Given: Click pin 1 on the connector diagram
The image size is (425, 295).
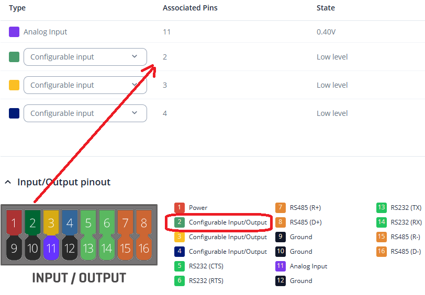Looking at the screenshot, I should pos(15,223).
